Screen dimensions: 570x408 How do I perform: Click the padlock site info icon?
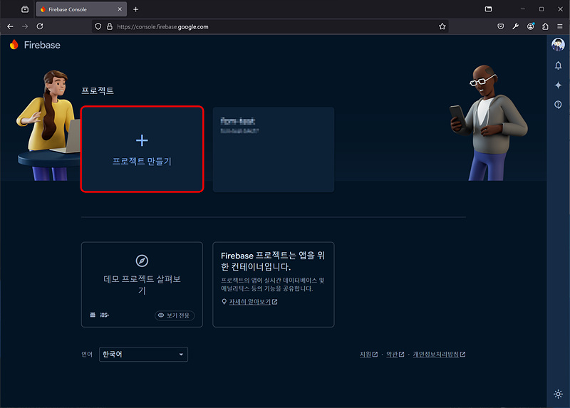[x=110, y=26]
